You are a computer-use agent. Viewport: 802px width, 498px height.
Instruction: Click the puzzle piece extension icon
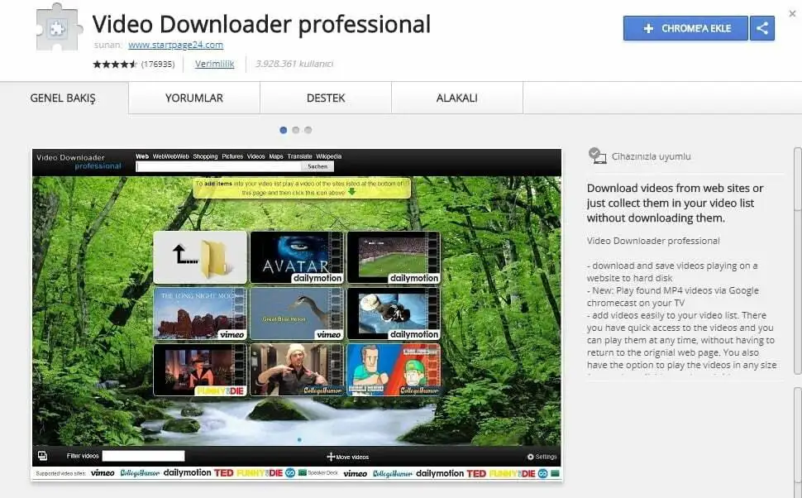coord(59,27)
